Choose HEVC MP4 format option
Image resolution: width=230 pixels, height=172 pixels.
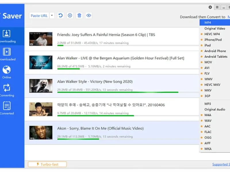215,34
